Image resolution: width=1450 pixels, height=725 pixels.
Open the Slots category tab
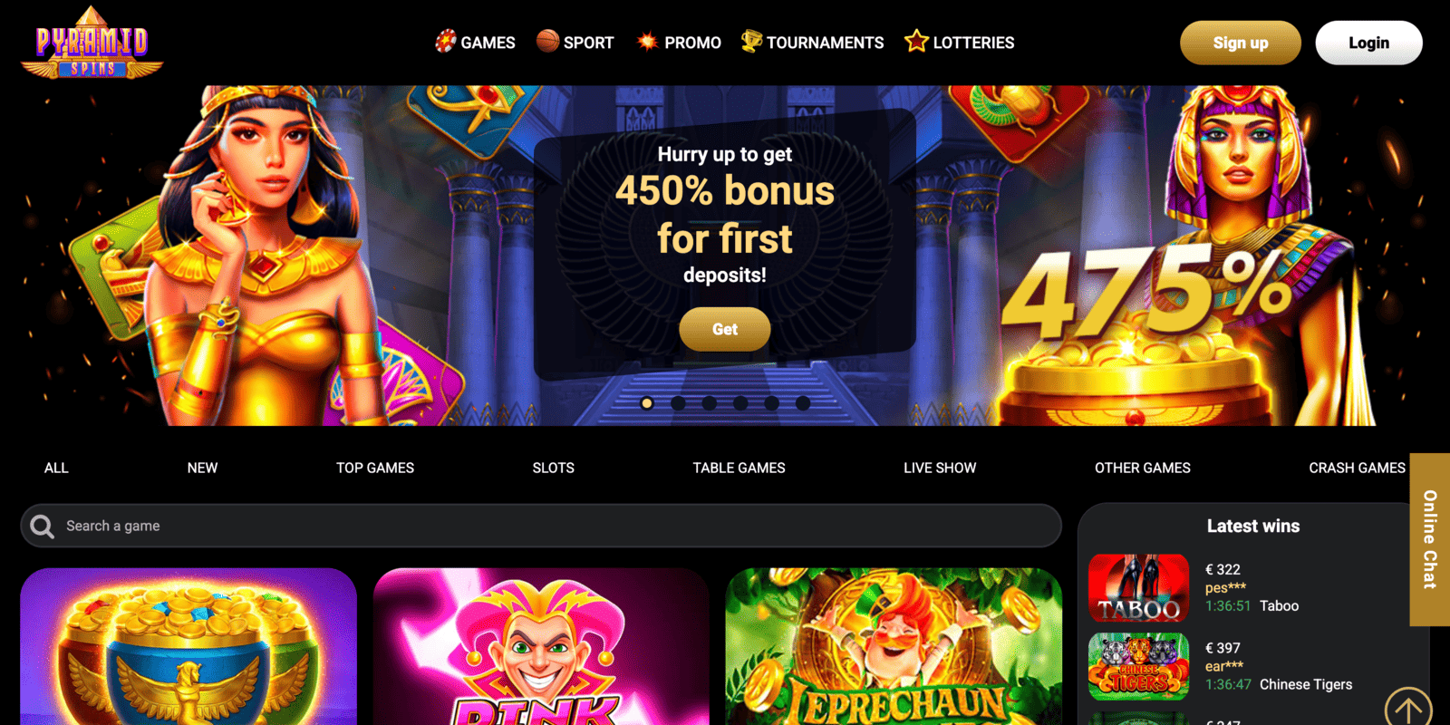pyautogui.click(x=554, y=468)
